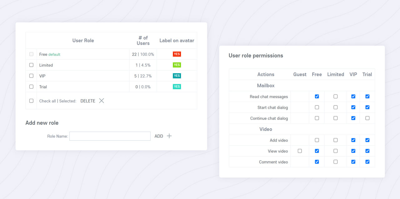Image resolution: width=400 pixels, height=199 pixels.
Task: Enable Continue chat dialog for Trial
Action: tap(367, 118)
